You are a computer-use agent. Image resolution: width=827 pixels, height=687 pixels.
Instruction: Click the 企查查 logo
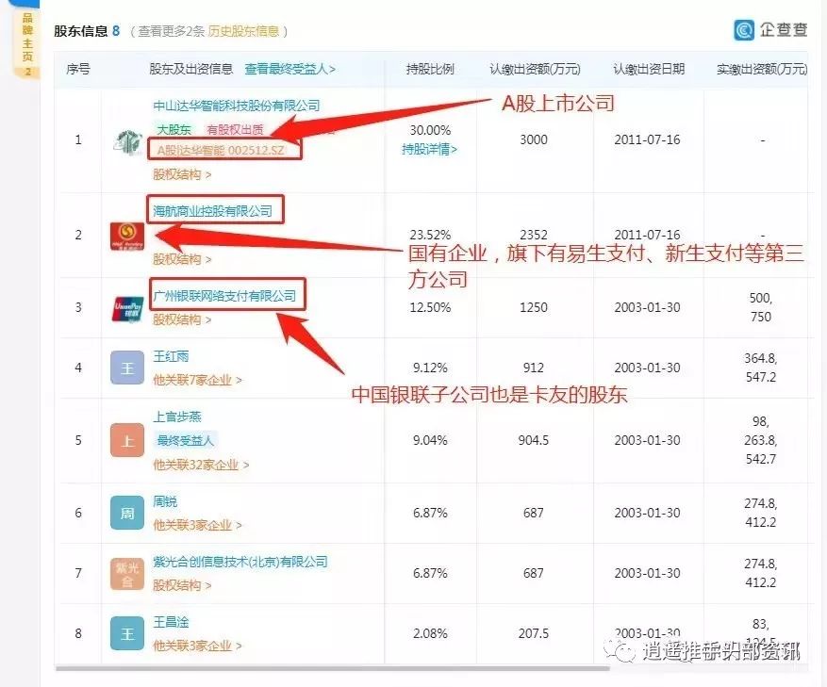tap(770, 30)
